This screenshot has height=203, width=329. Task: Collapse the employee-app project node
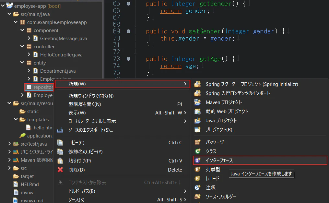click(3, 6)
